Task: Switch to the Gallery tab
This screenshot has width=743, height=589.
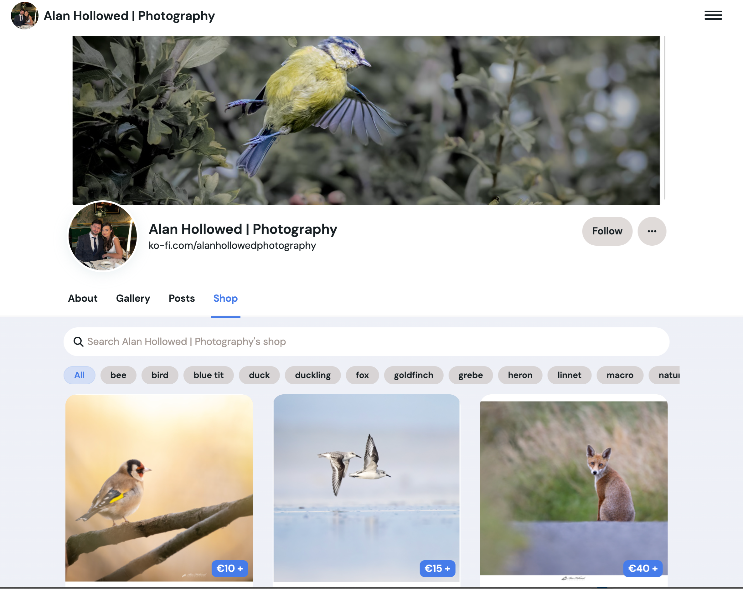Action: coord(133,298)
